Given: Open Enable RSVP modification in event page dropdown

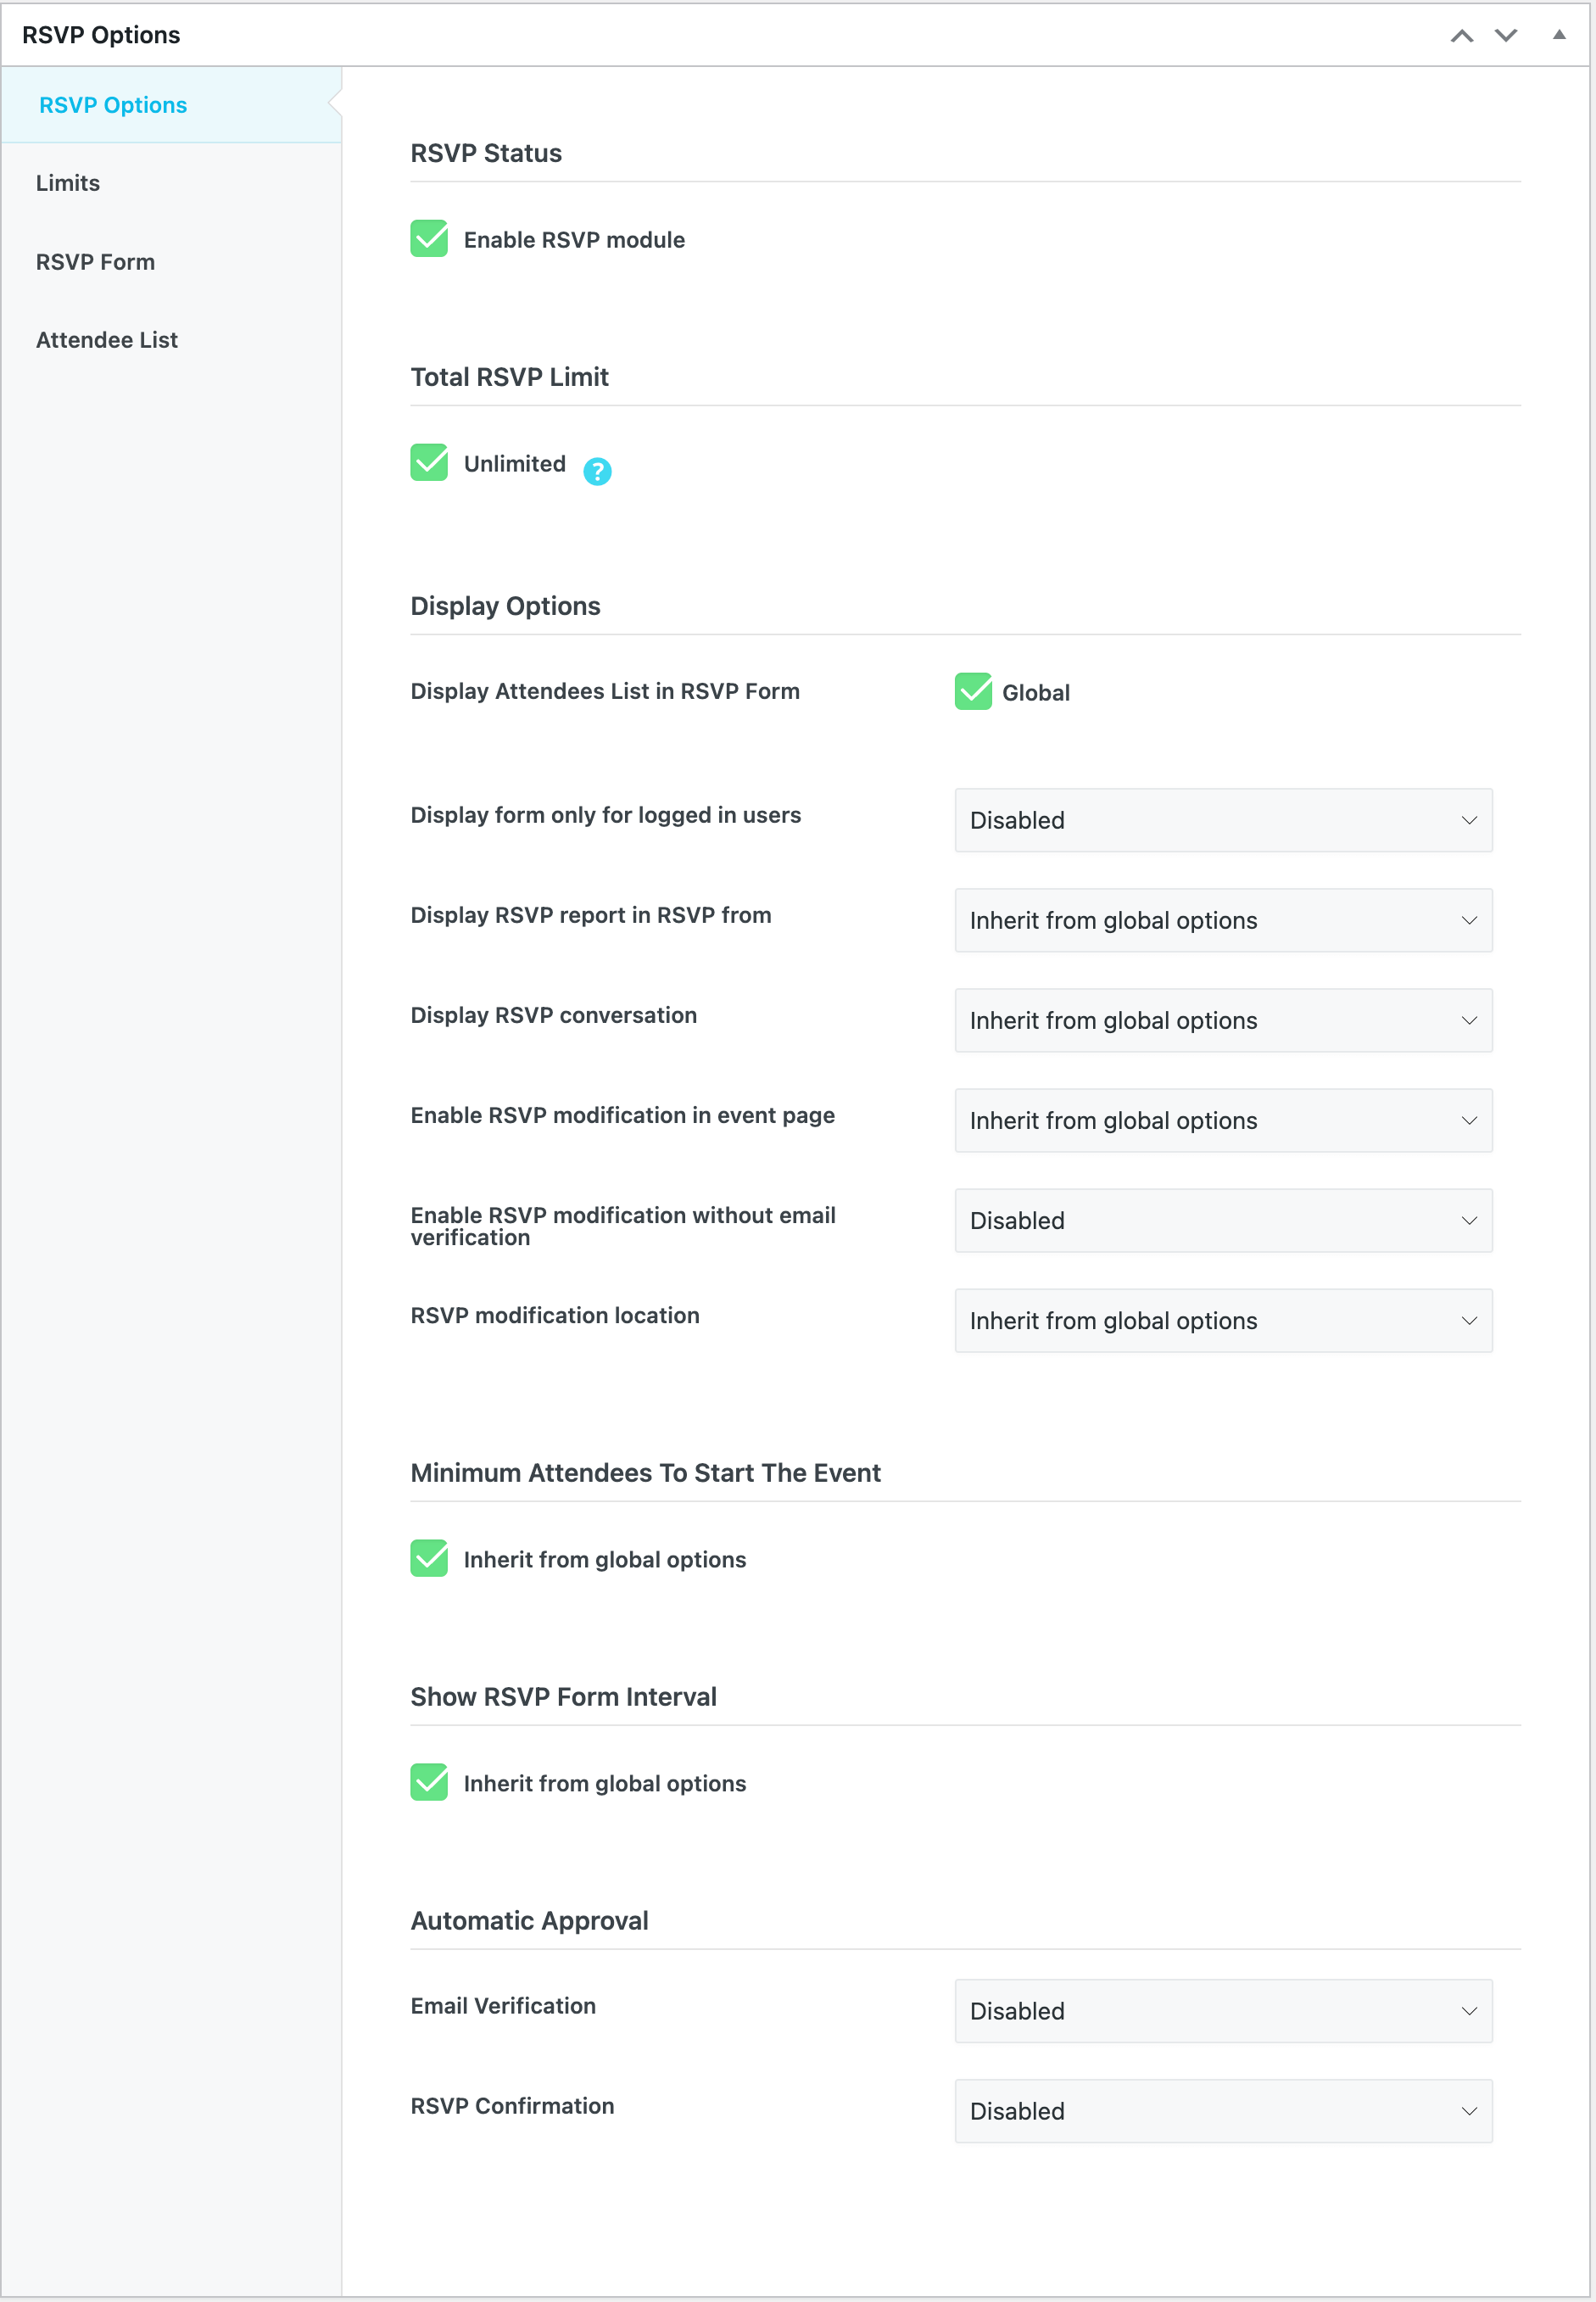Looking at the screenshot, I should (x=1222, y=1120).
